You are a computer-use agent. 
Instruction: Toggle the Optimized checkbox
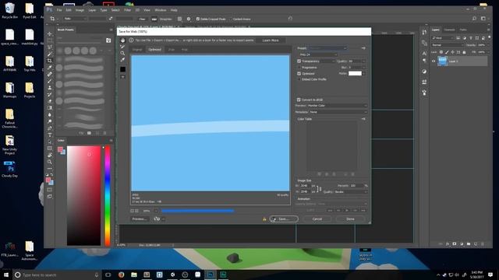[x=299, y=73]
